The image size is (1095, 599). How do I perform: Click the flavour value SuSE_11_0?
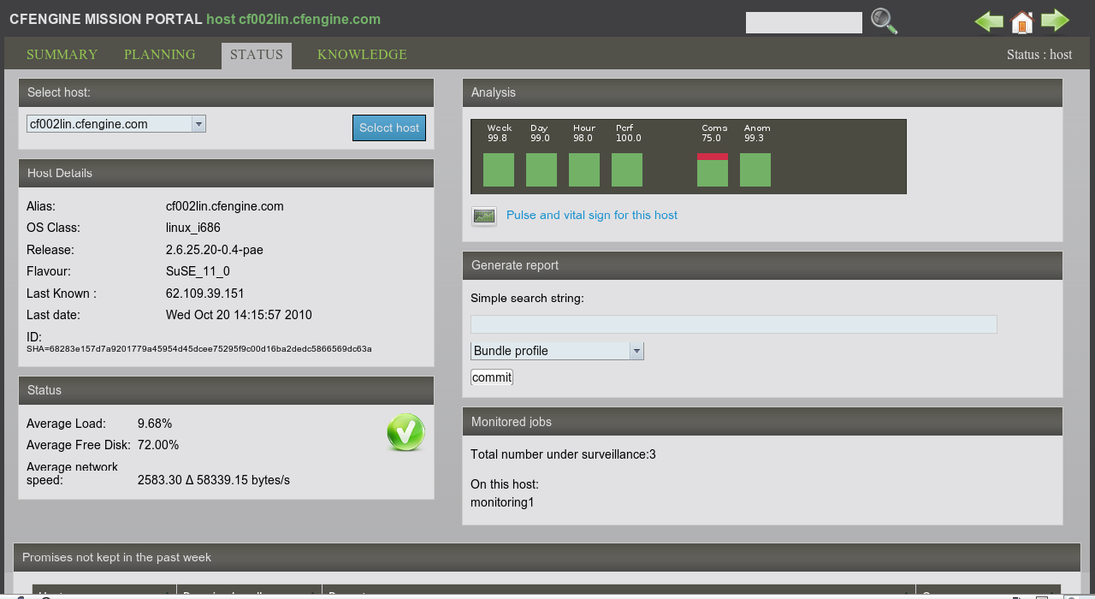coord(198,271)
